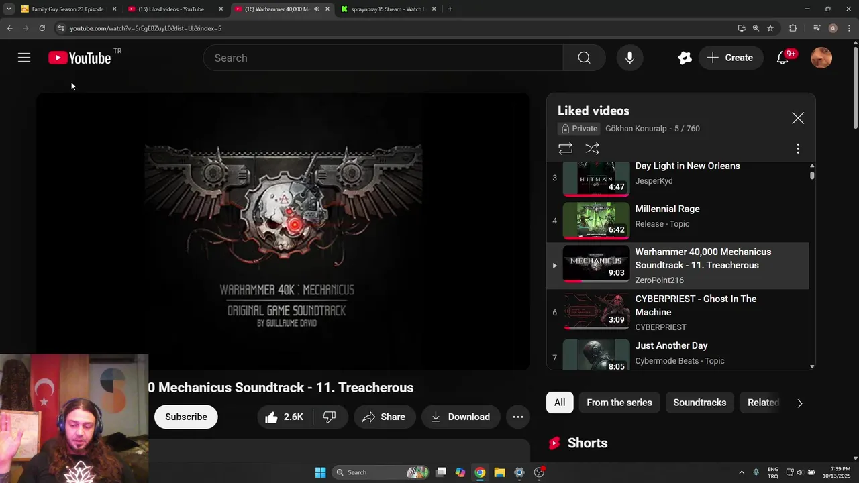Focus the YouTube search field

(x=383, y=58)
